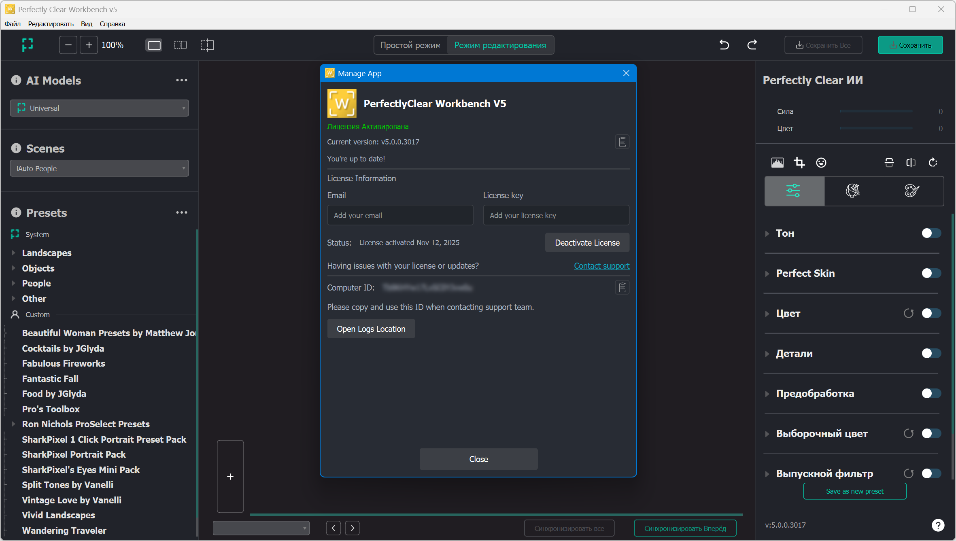
Task: Switch to Простой режим tab
Action: [x=410, y=45]
